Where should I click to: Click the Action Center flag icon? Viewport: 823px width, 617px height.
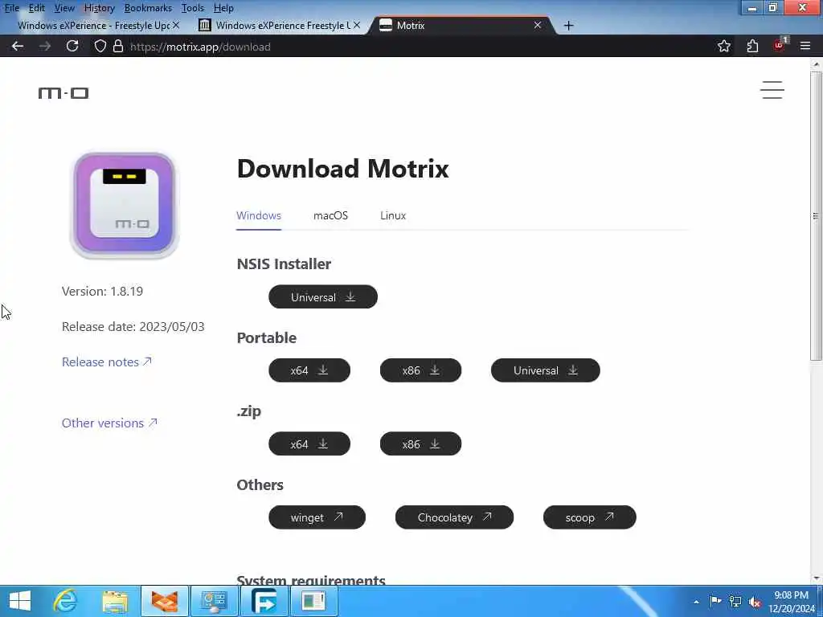(x=714, y=601)
